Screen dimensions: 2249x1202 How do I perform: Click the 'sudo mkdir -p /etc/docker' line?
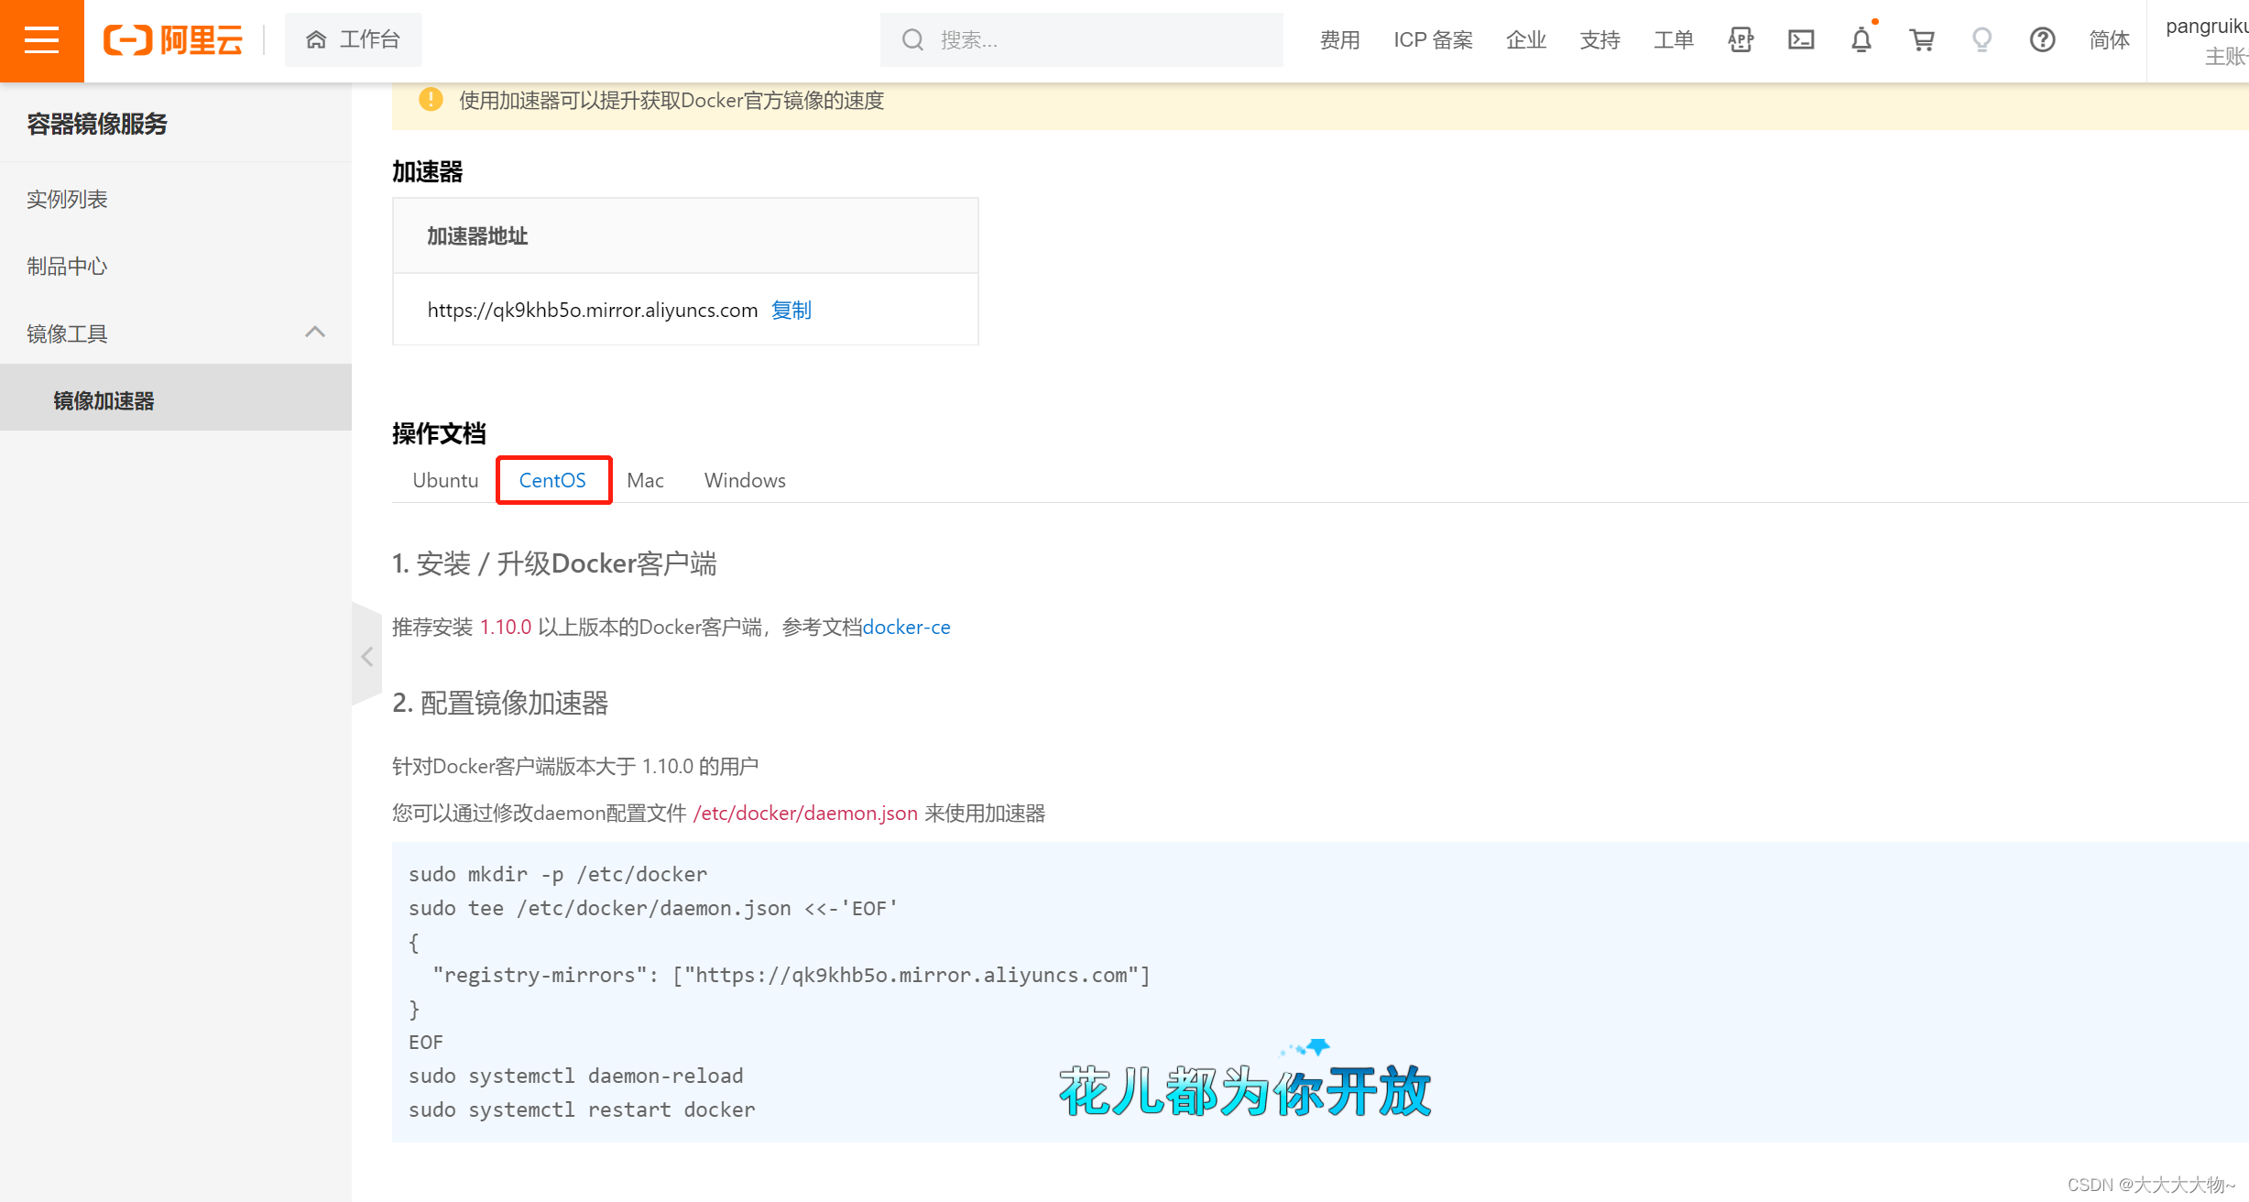[558, 875]
